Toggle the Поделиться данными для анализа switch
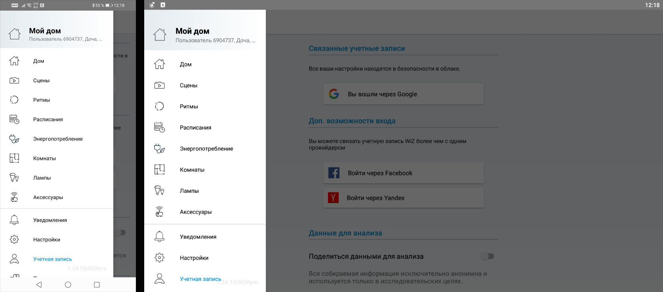663x292 pixels. [487, 256]
